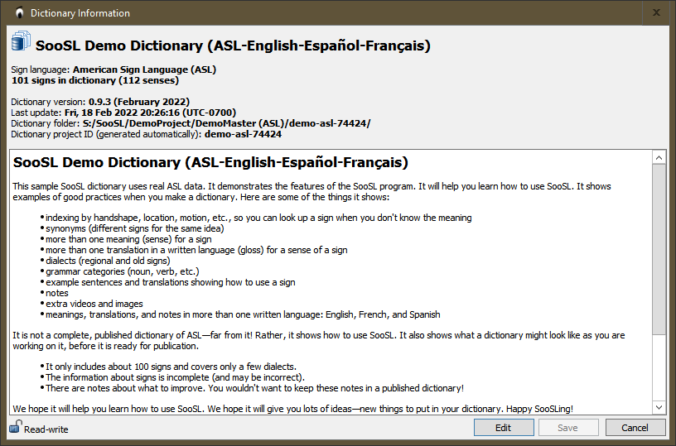Click the dictionary version 0.9.3 text
The height and width of the screenshot is (446, 676).
click(x=139, y=102)
